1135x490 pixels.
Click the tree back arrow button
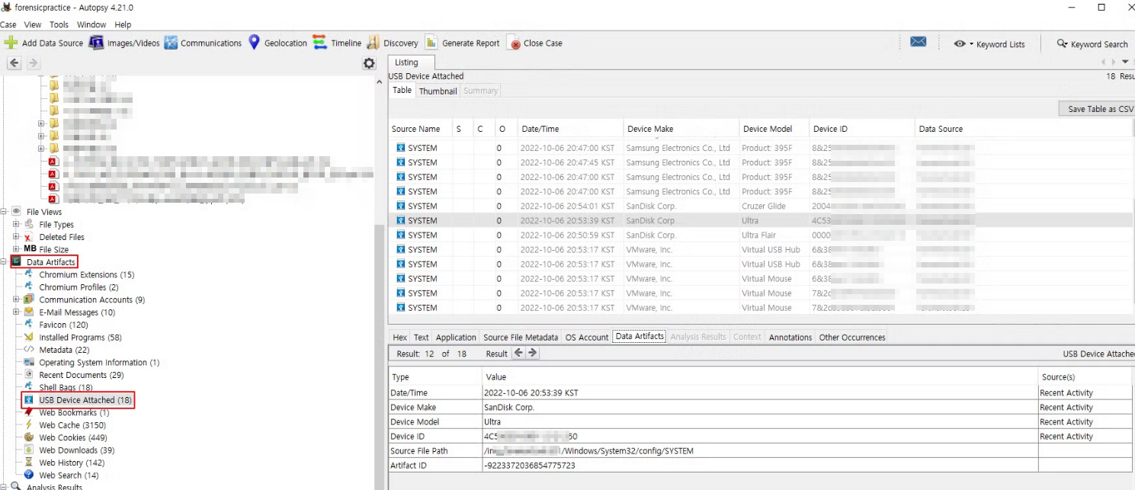pos(14,63)
